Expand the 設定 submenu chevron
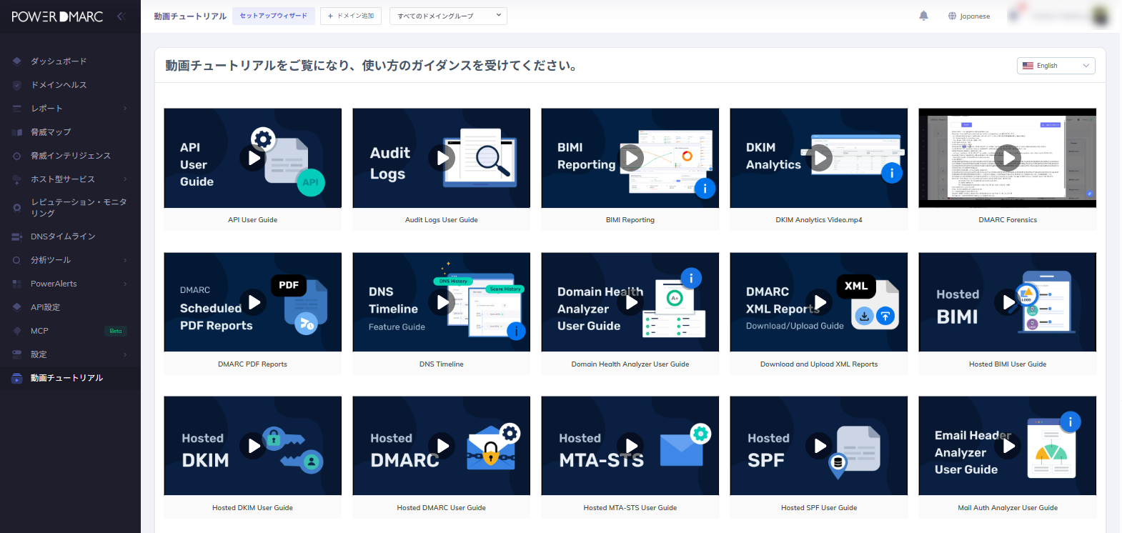The width and height of the screenshot is (1122, 533). click(x=125, y=354)
